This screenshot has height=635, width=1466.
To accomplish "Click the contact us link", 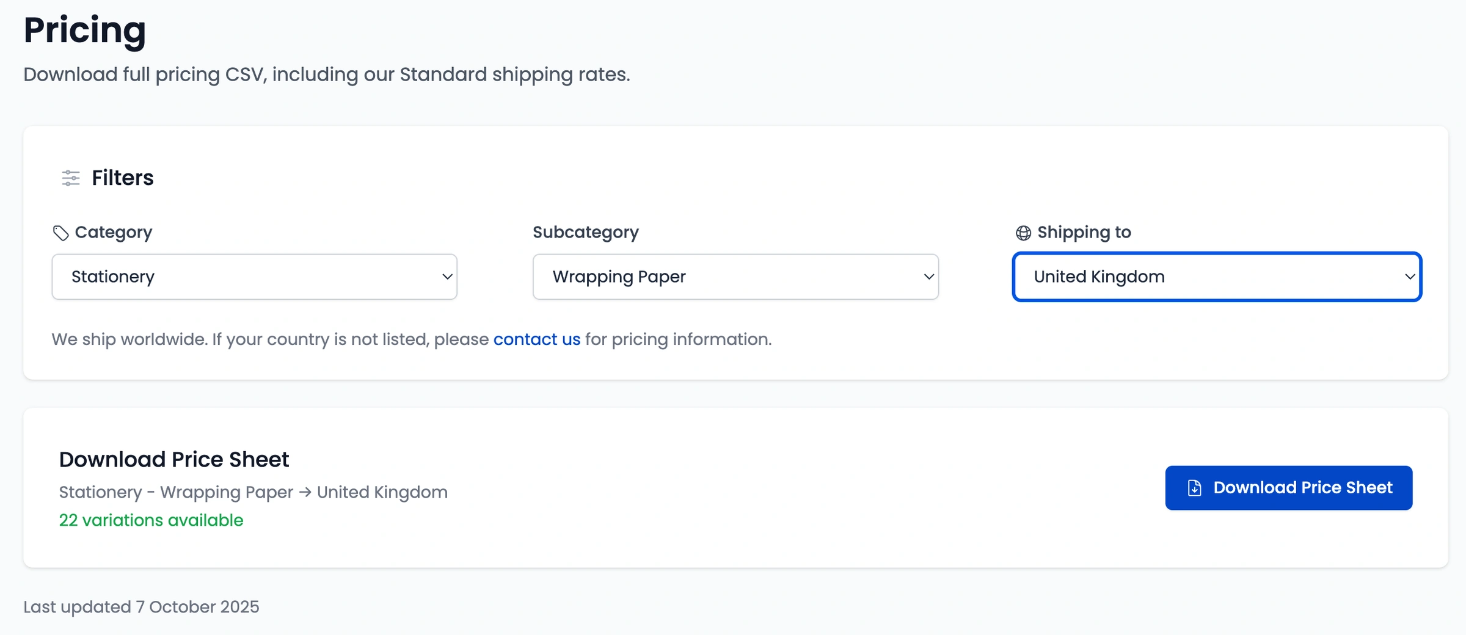I will pyautogui.click(x=536, y=339).
